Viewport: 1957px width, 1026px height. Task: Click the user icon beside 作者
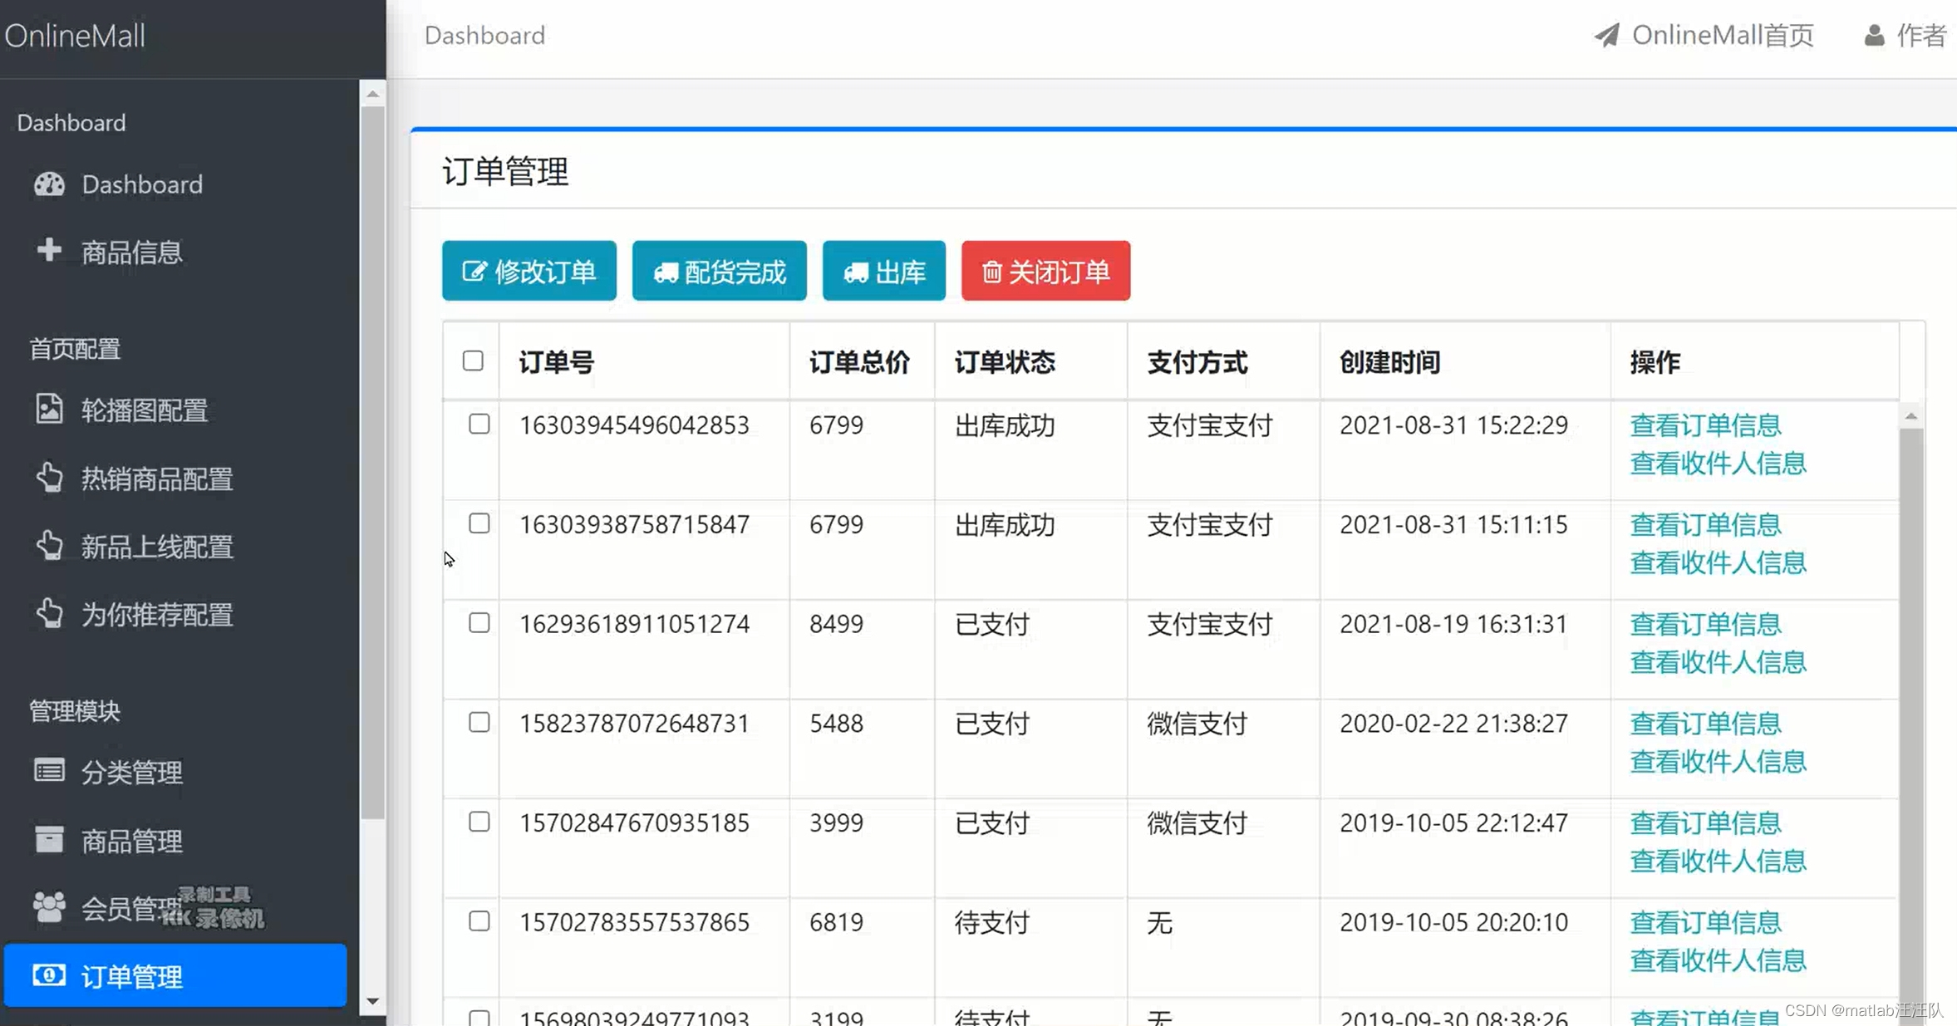point(1874,35)
